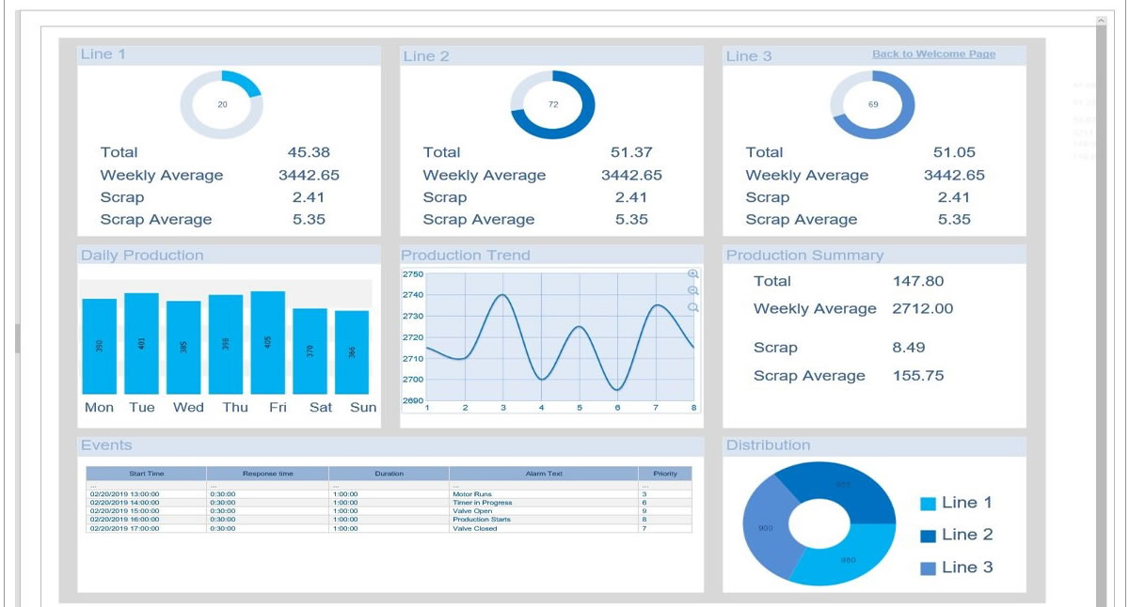The height and width of the screenshot is (607, 1129).
Task: Click the Line 3 donut gauge
Action: coord(873,104)
